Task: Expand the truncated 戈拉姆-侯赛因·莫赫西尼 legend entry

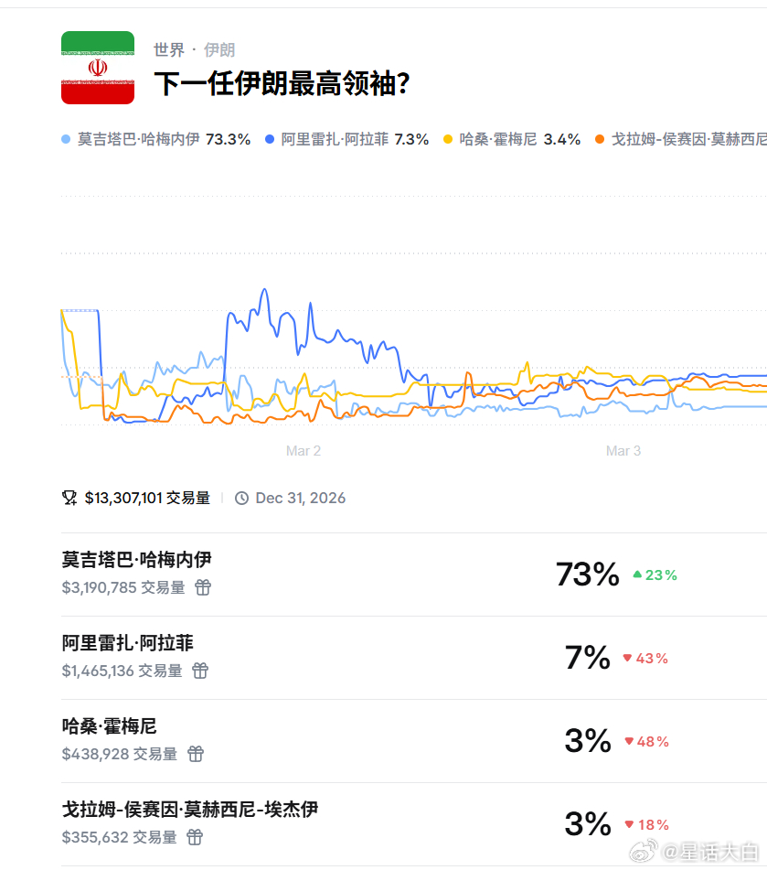Action: tap(686, 140)
